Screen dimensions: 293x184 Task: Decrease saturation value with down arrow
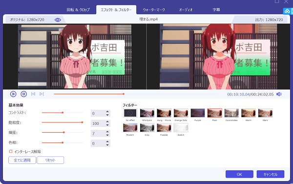pyautogui.click(x=107, y=125)
